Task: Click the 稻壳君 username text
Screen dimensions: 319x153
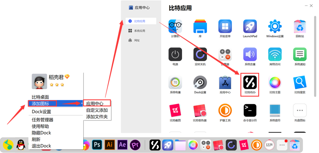Action: [56, 77]
